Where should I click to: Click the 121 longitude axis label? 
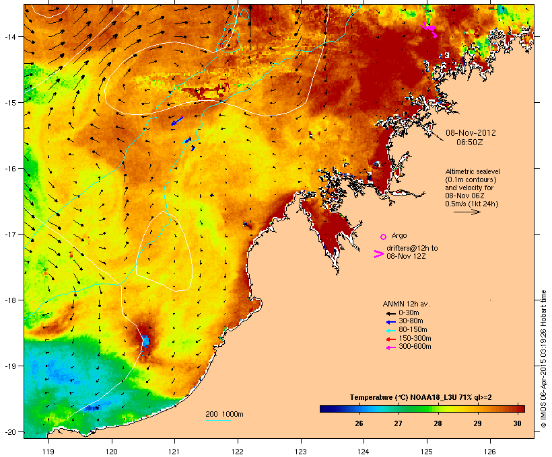[x=174, y=452]
